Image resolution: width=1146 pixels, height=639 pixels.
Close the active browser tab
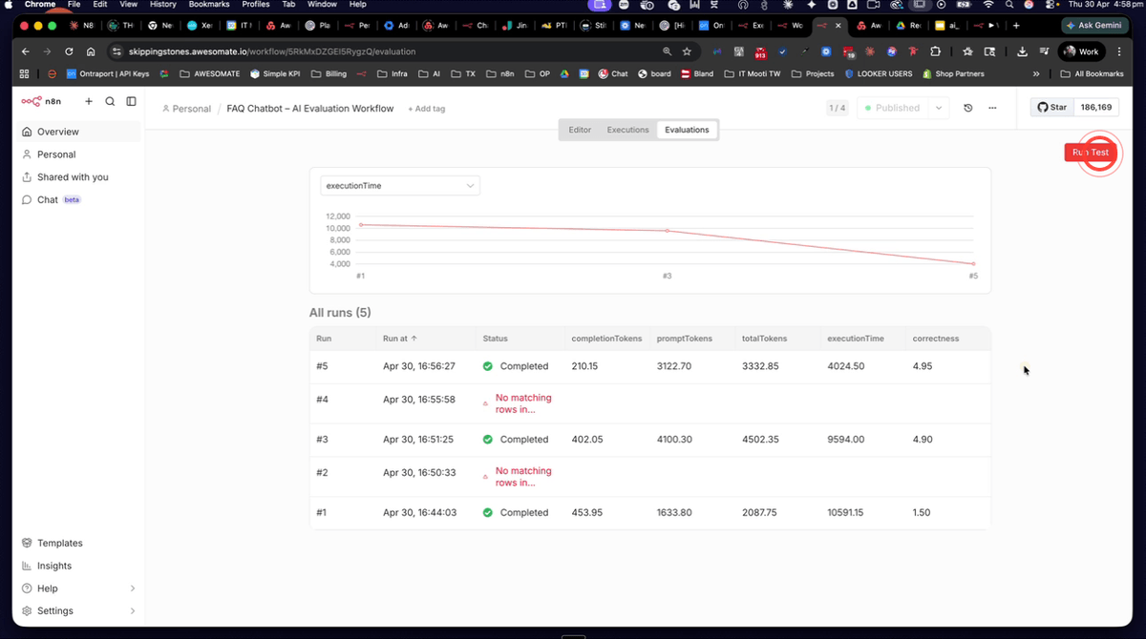[x=838, y=26]
